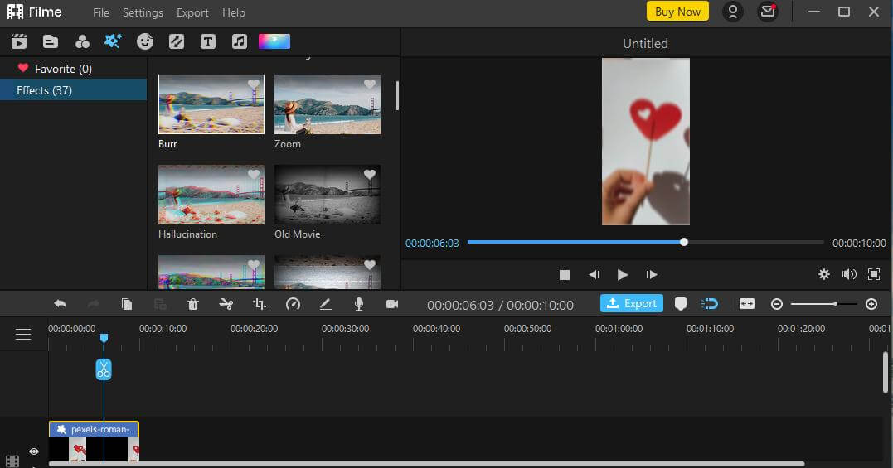893x468 pixels.
Task: Step to previous frame
Action: (594, 275)
